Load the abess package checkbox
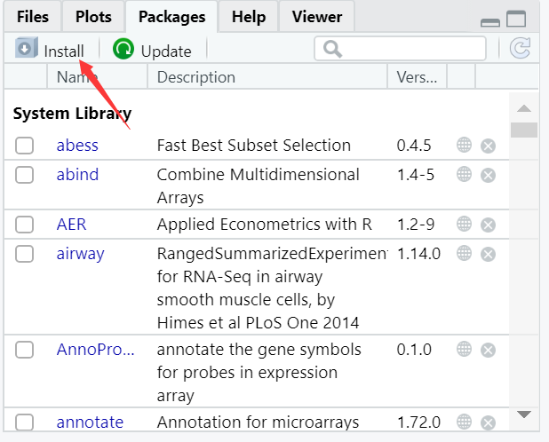 (x=25, y=146)
